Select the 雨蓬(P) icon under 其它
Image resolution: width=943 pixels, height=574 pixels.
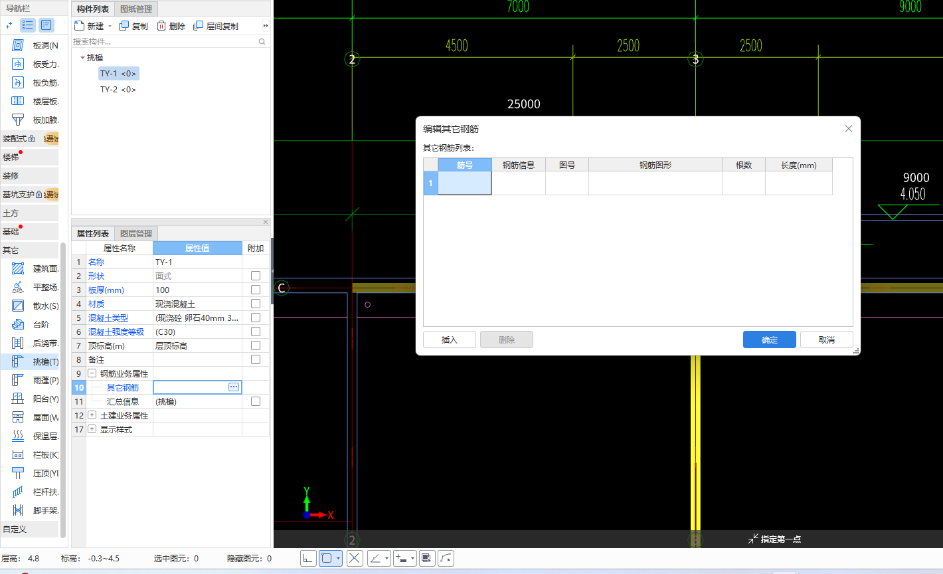(18, 380)
